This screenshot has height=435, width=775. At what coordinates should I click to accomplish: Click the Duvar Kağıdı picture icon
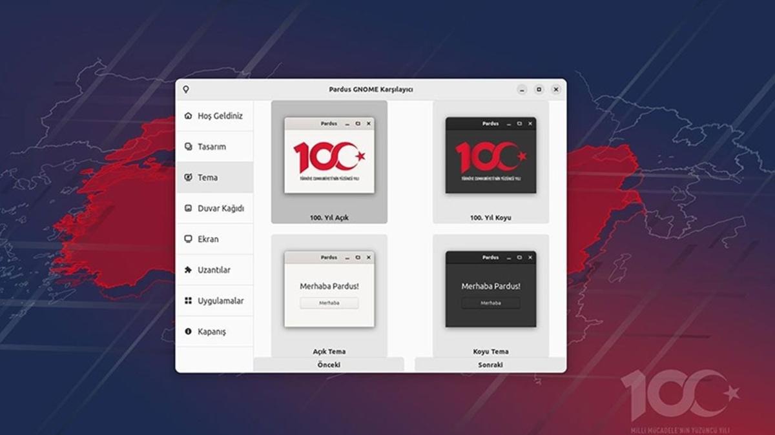click(x=188, y=208)
